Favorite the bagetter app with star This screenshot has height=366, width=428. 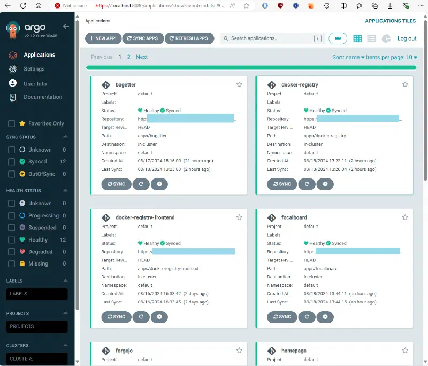(239, 84)
